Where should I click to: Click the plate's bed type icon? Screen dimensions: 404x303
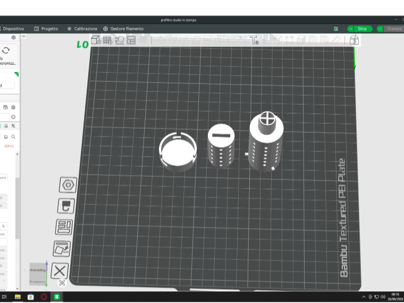(66, 206)
